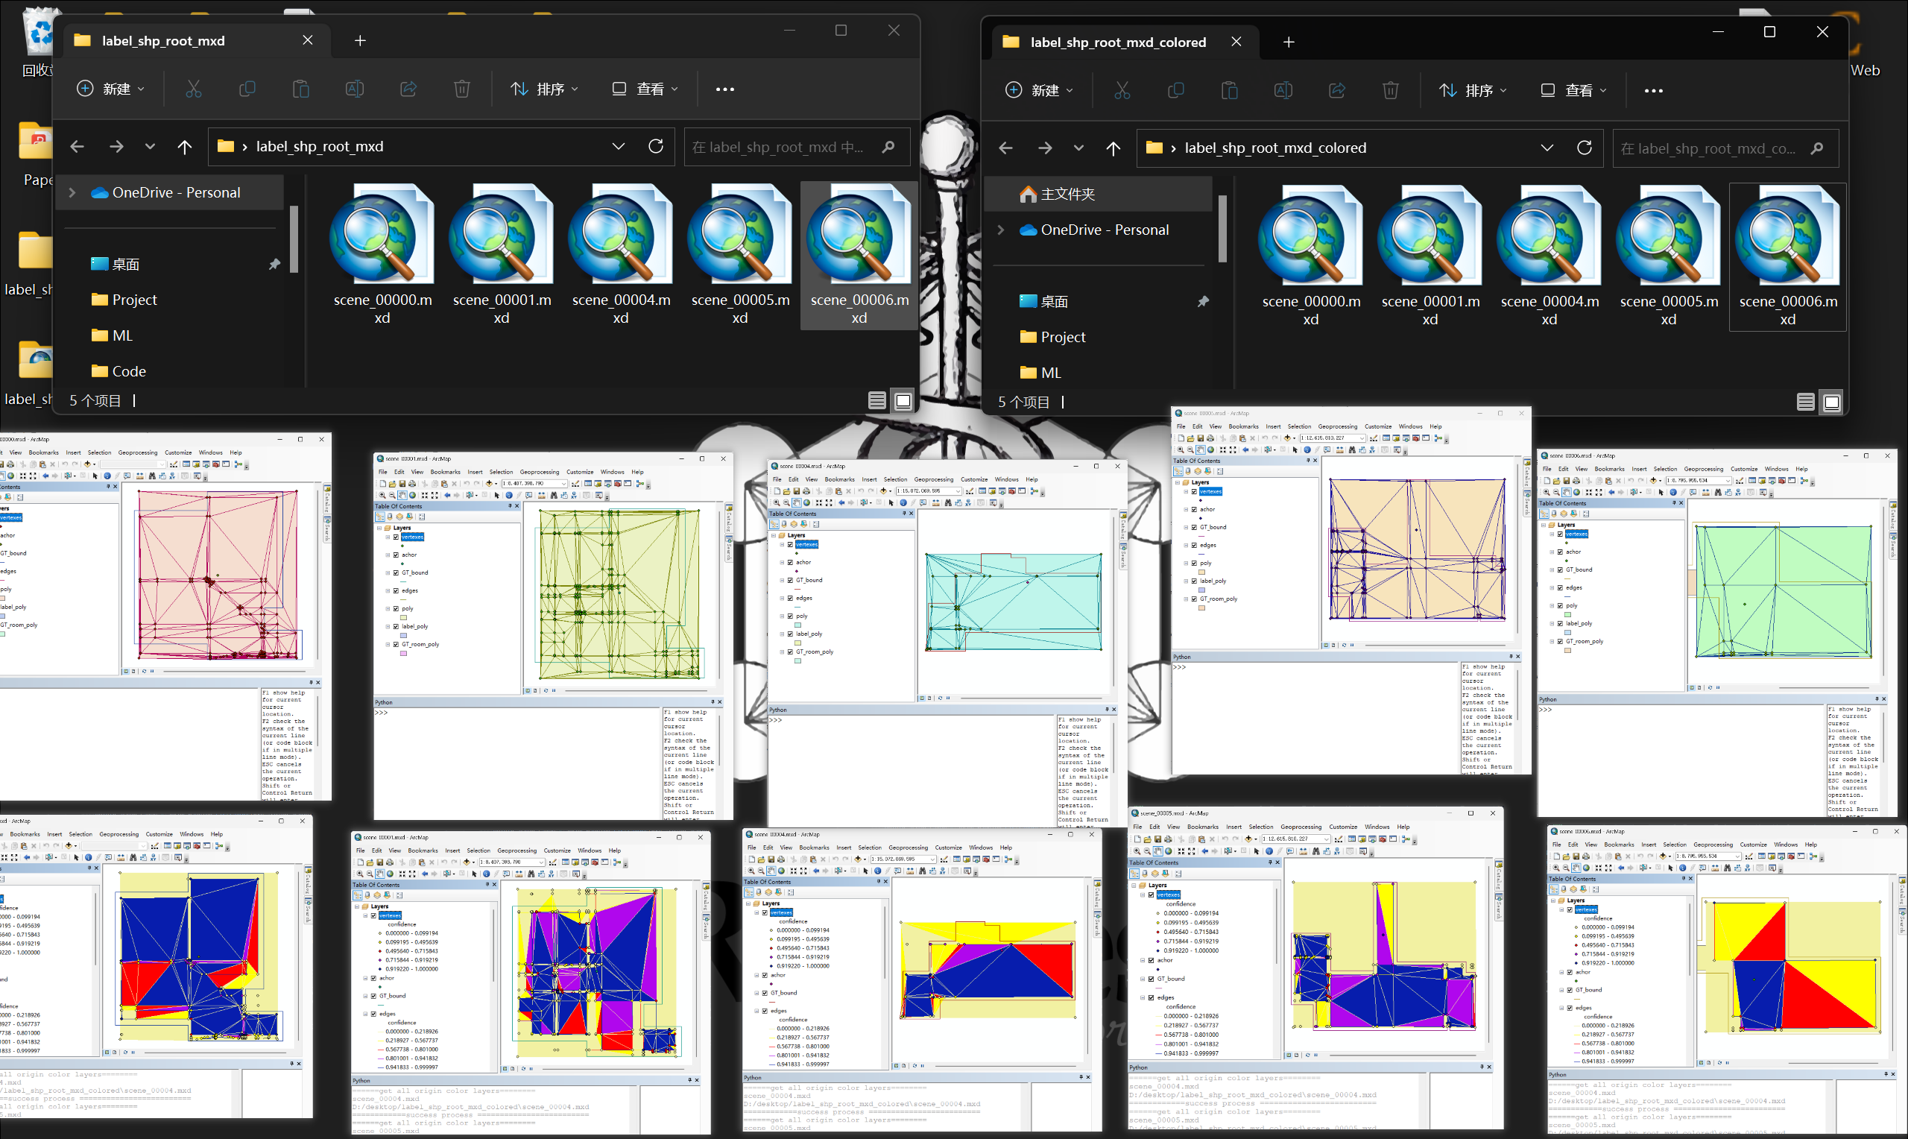This screenshot has height=1139, width=1908.
Task: Expand address bar history in label_shp_root_mxd window
Action: click(x=619, y=146)
